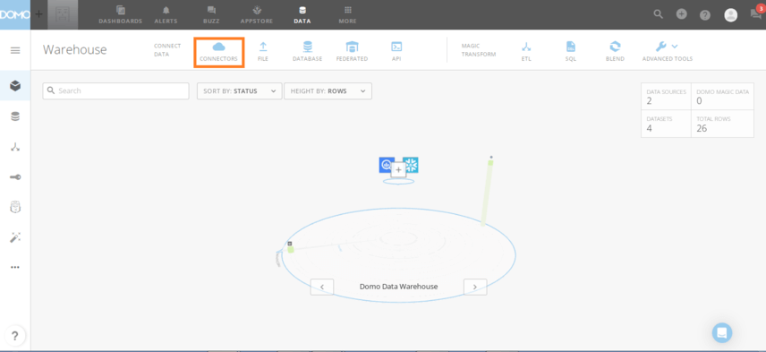Image resolution: width=766 pixels, height=352 pixels.
Task: Open the help question mark in header
Action: coord(705,15)
